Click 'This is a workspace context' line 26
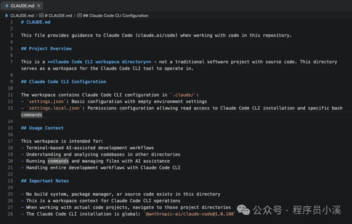The width and height of the screenshot is (352, 224). point(103,201)
